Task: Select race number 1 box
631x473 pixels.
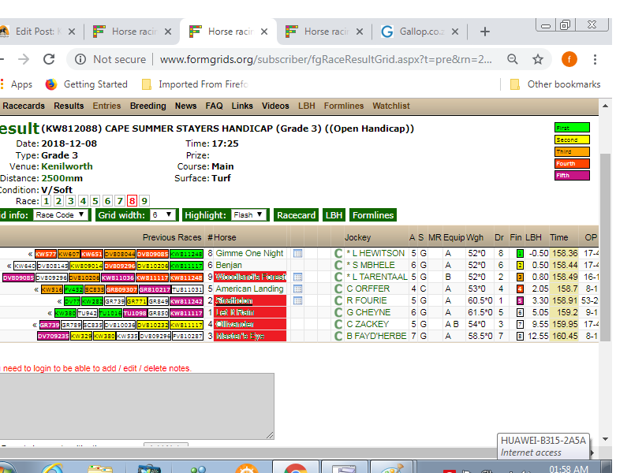Action: click(47, 201)
